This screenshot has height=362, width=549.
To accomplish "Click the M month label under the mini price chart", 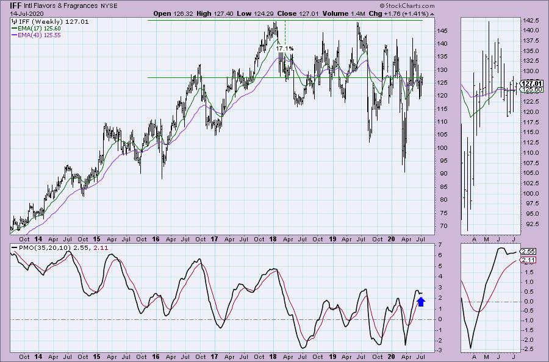I will (486, 240).
